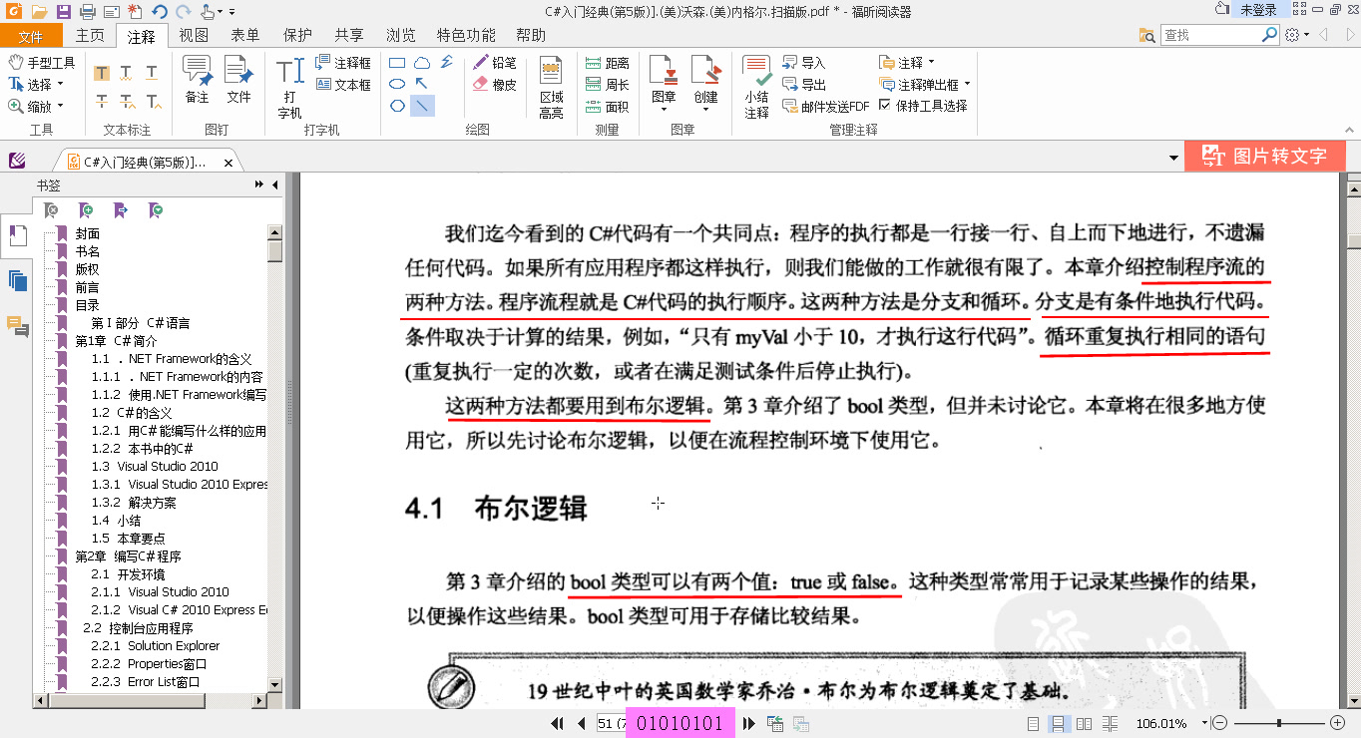Toggle Keep Tool Selected (保持工具选择) checkbox

(885, 105)
